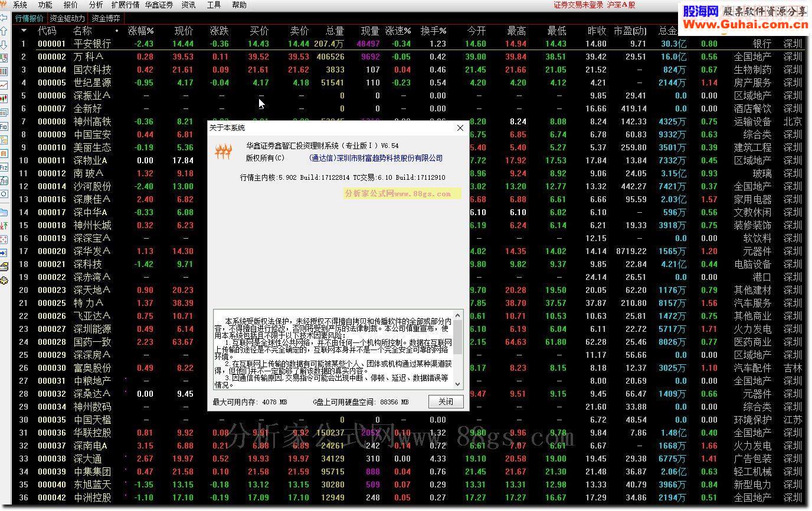
Task: Click the 'Fiz' icon in the left sidebar
Action: coord(4,167)
